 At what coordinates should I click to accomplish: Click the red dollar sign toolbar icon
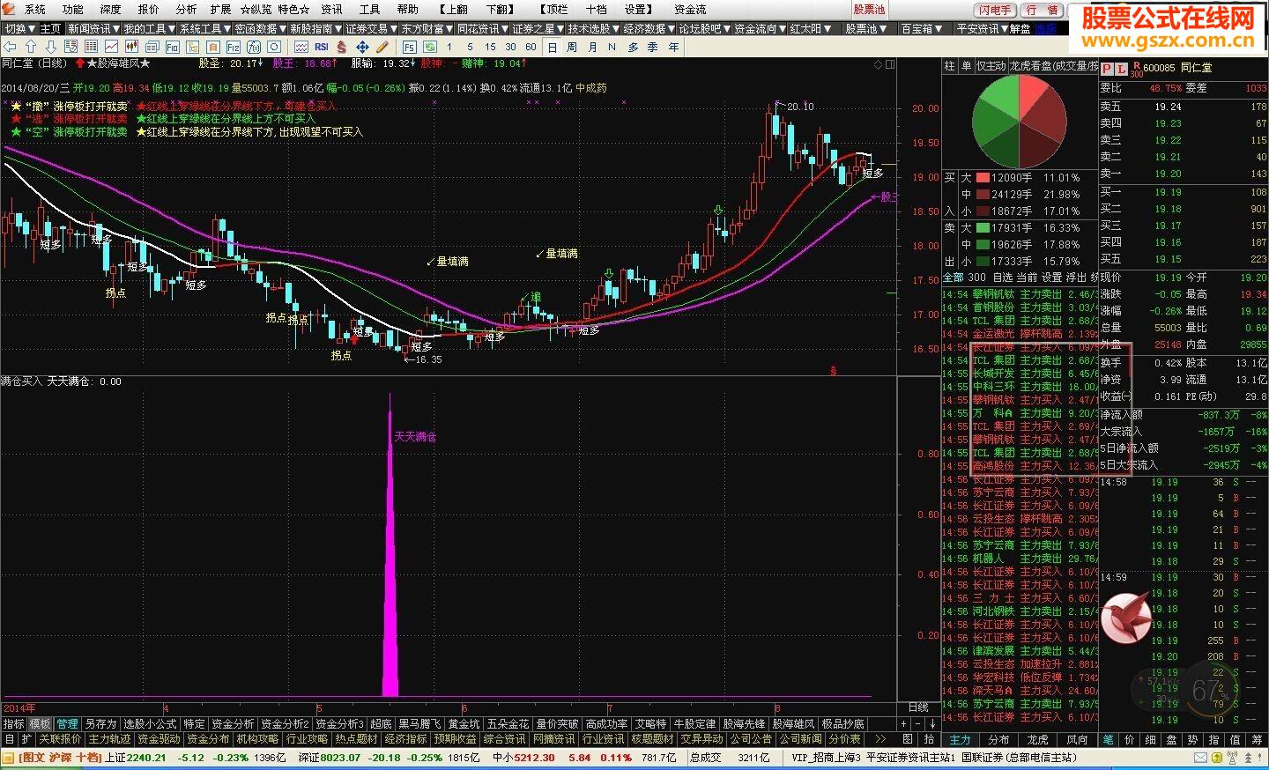tap(341, 47)
